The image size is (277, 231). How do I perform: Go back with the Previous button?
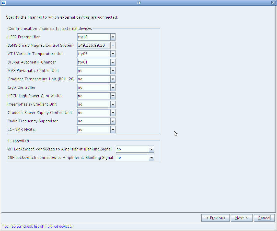click(215, 218)
